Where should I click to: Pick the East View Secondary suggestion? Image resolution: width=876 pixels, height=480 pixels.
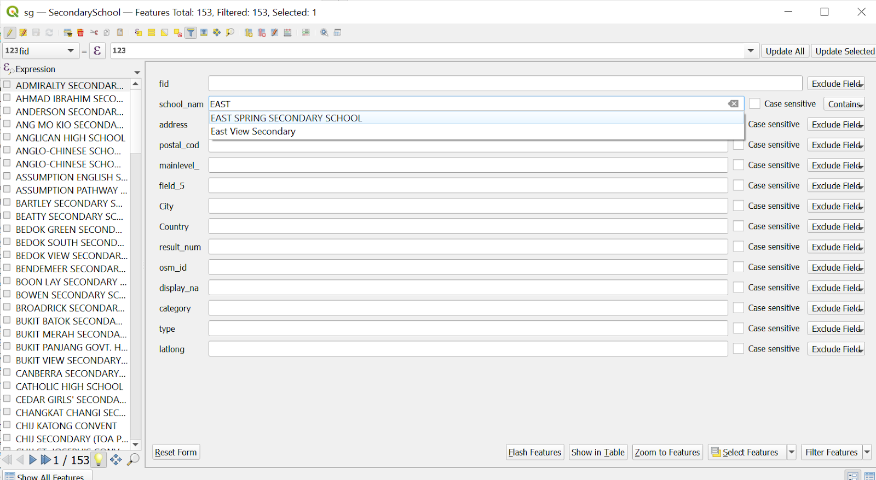(x=253, y=132)
